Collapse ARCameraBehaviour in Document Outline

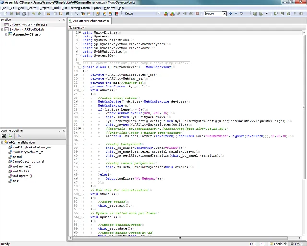click(2, 142)
